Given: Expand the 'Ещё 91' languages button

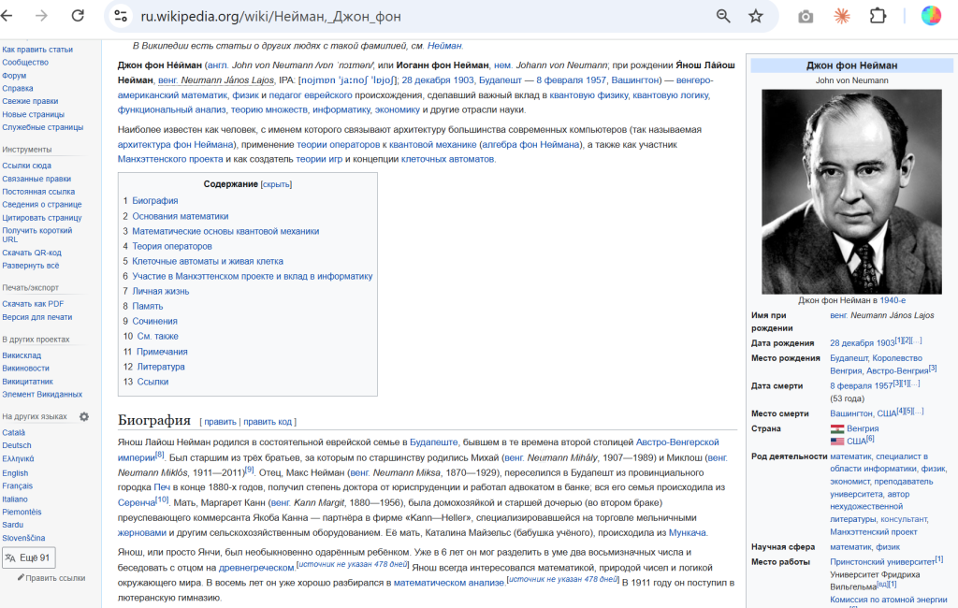Looking at the screenshot, I should pos(28,557).
